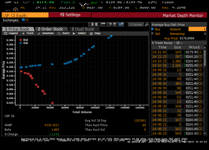Click the gauge icon near the top-left
This screenshot has height=150, width=209.
coord(15,9)
